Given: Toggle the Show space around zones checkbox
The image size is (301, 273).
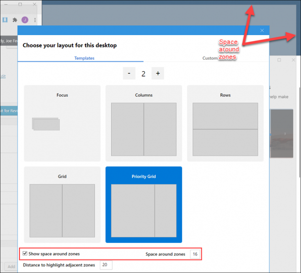Looking at the screenshot, I should [26, 254].
